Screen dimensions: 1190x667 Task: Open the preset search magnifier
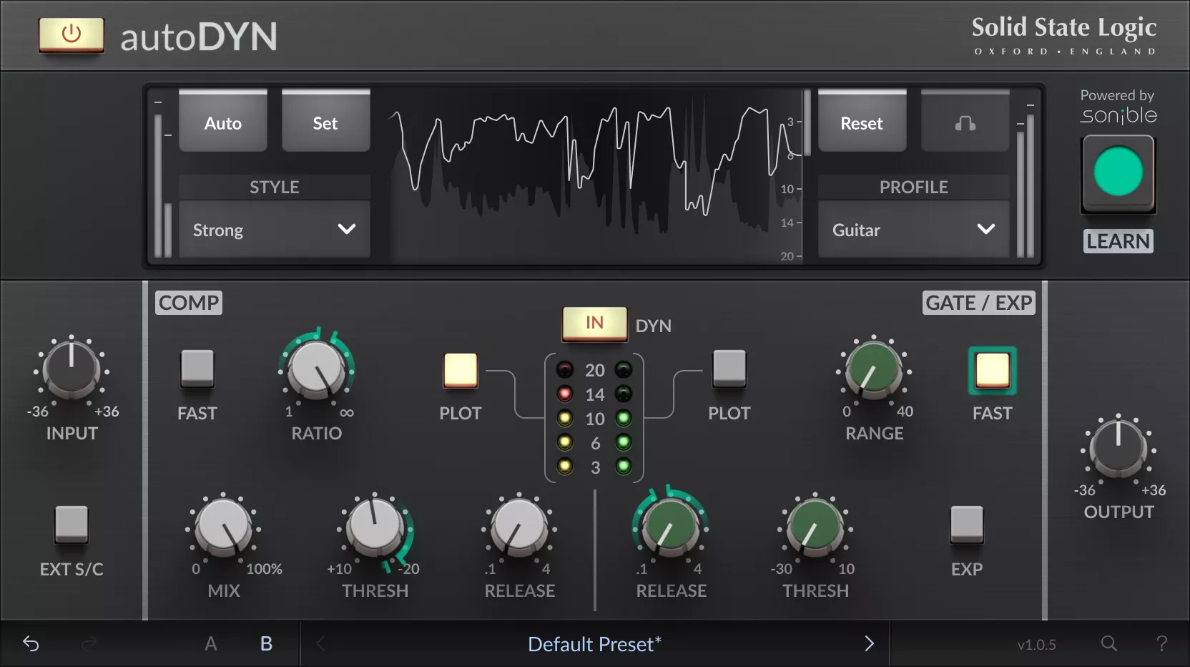(1108, 643)
